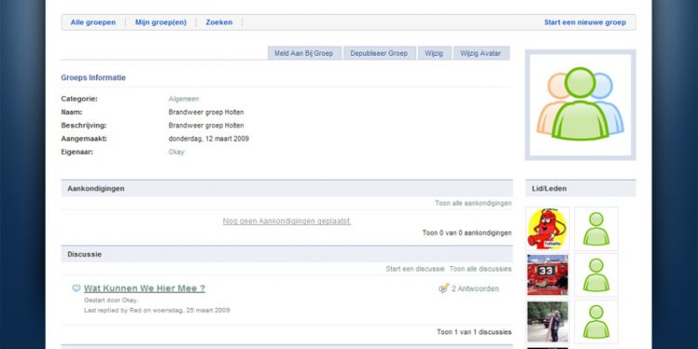Open green default avatar beside fire extinguisher

[596, 229]
